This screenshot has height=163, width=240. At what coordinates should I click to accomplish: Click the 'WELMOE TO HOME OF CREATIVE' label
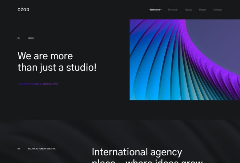[41, 149]
